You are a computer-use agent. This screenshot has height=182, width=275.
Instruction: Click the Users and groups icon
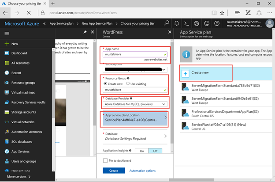click(7, 161)
